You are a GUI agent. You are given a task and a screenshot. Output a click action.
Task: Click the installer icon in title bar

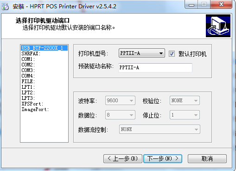[x=5, y=7]
